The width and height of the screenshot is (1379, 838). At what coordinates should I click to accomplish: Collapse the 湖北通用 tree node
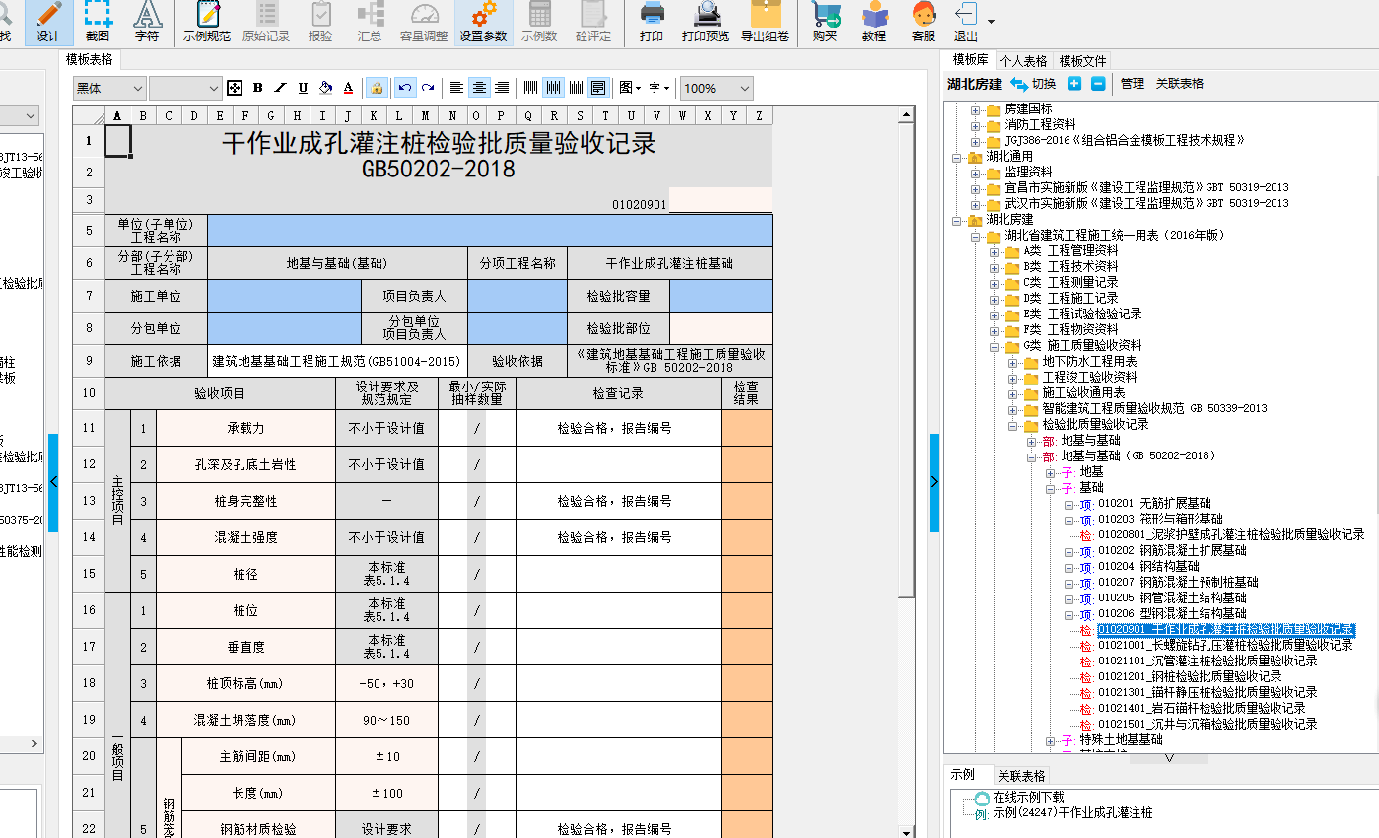click(957, 157)
